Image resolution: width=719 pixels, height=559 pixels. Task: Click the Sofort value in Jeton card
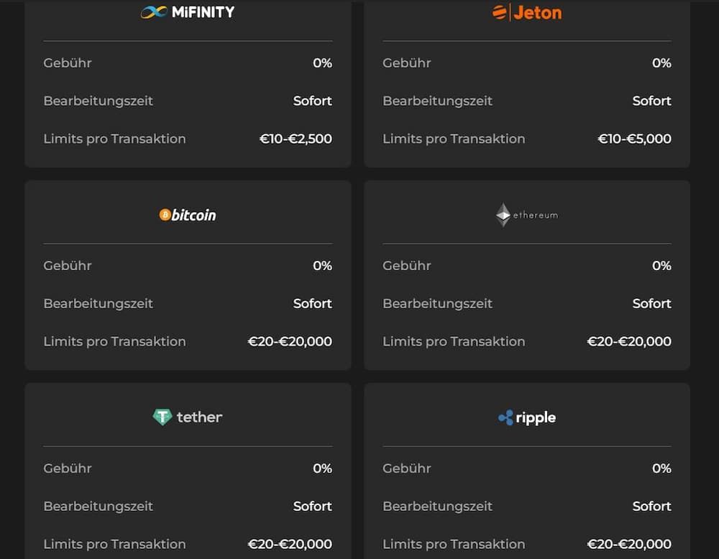tap(651, 101)
